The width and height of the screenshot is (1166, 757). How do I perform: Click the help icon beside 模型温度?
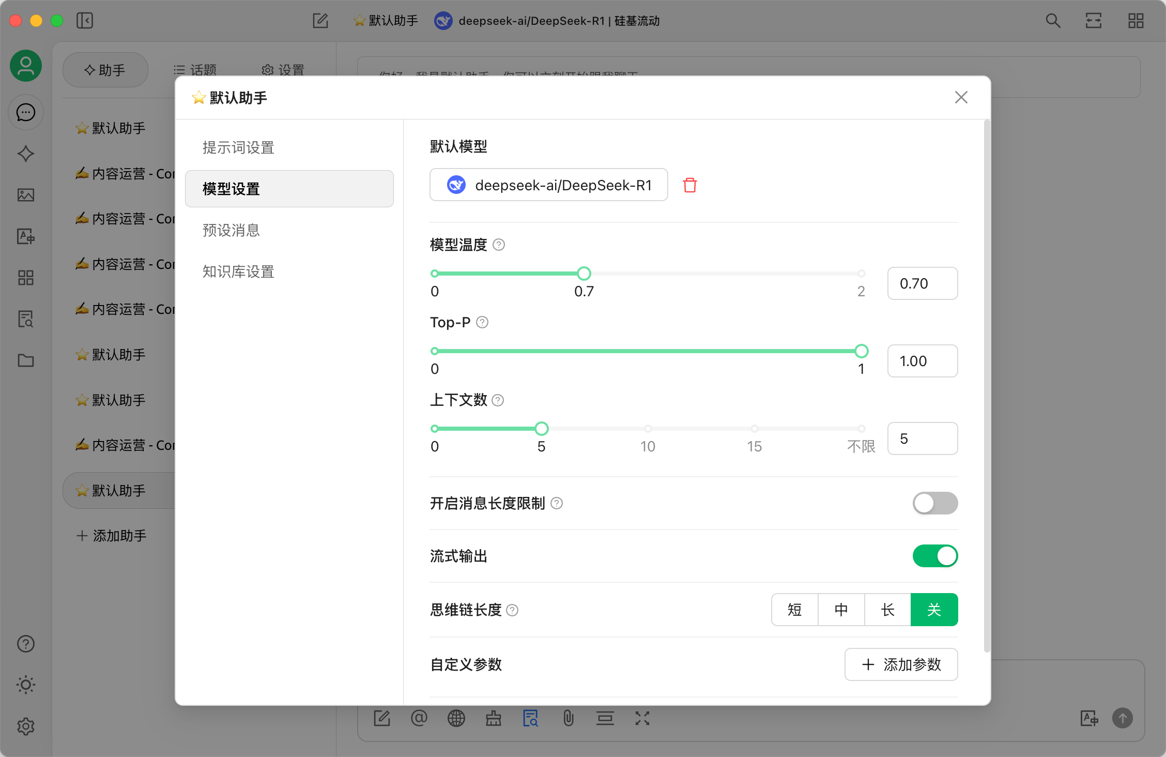pos(499,245)
